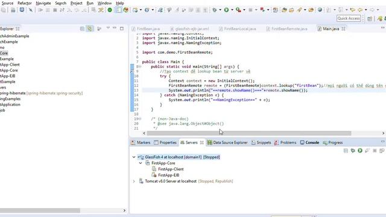Click into the Quick Access field
The height and width of the screenshot is (217, 386).
(x=349, y=19)
